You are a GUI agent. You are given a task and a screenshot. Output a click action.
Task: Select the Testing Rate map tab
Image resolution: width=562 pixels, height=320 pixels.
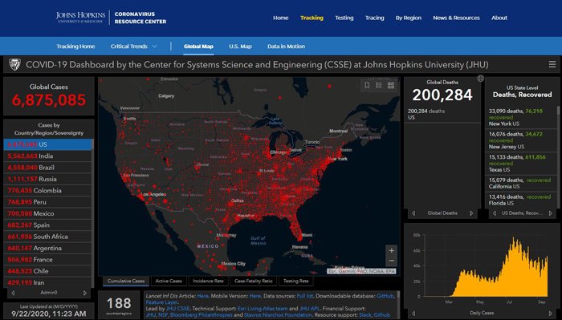tap(295, 282)
